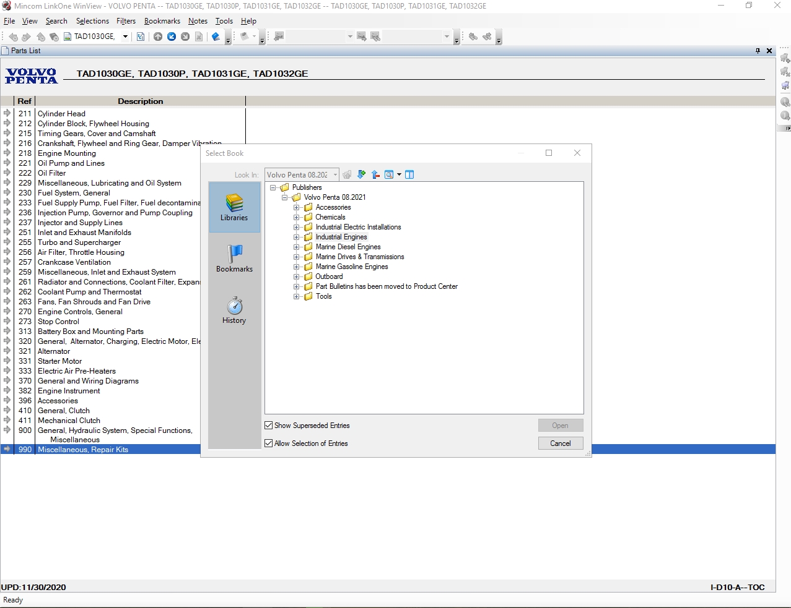
Task: Close the Select Book dialog
Action: 577,153
